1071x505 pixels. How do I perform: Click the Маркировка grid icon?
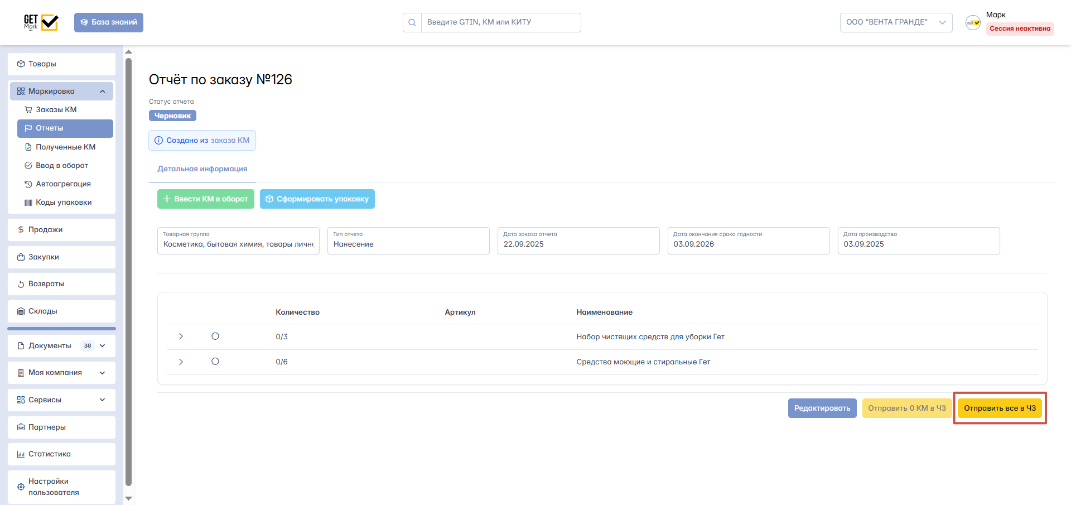click(21, 92)
